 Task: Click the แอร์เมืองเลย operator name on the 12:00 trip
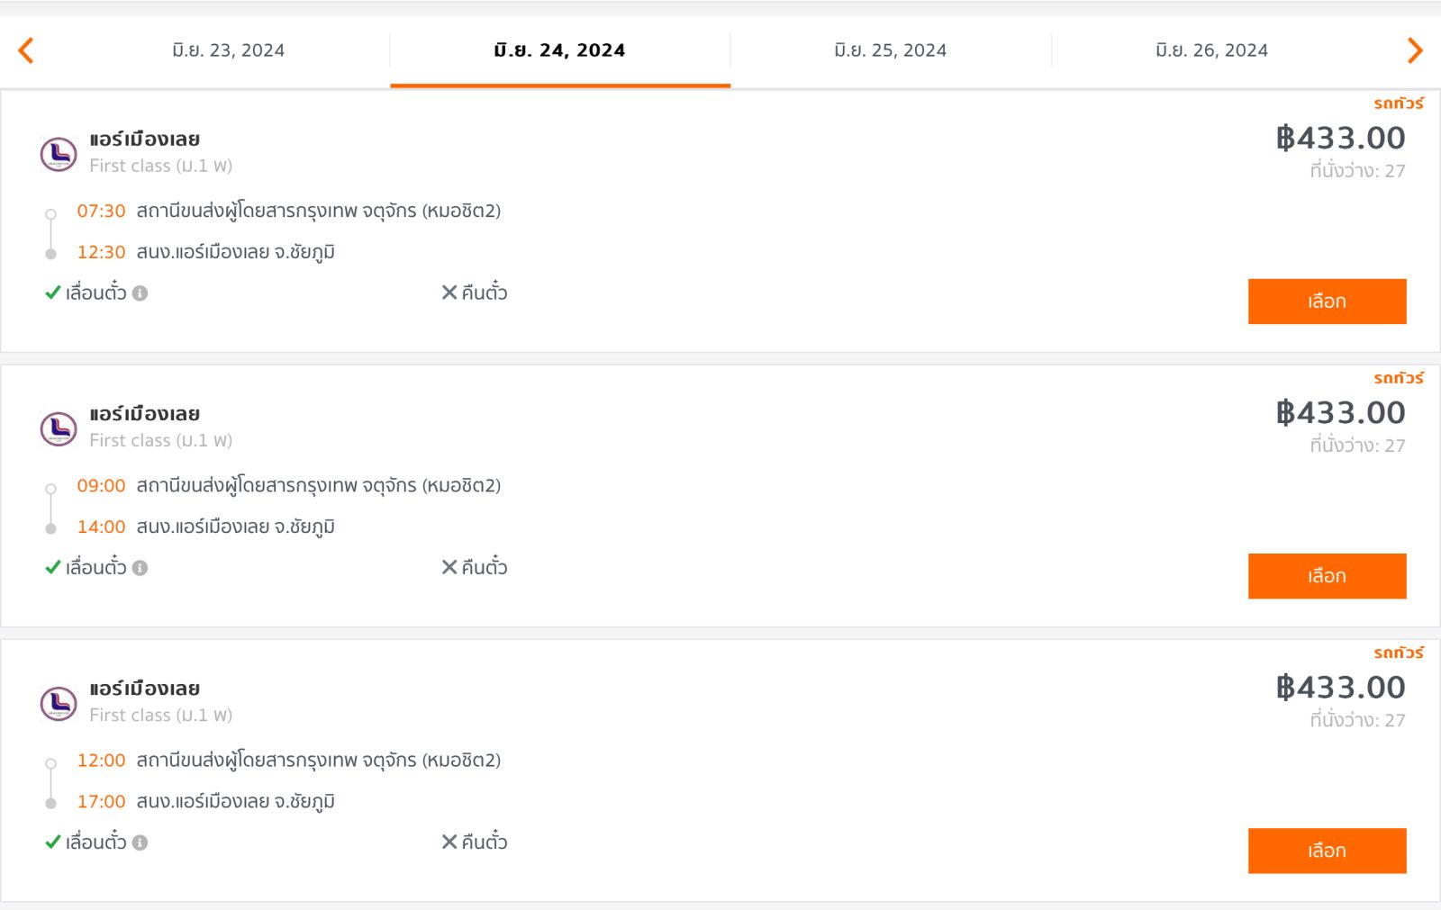pos(144,689)
